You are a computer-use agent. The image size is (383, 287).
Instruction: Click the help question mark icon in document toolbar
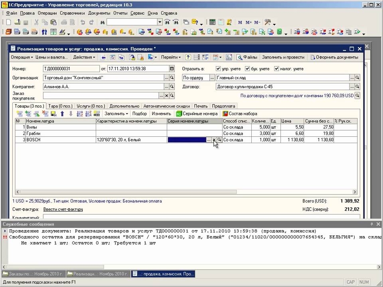(x=188, y=57)
